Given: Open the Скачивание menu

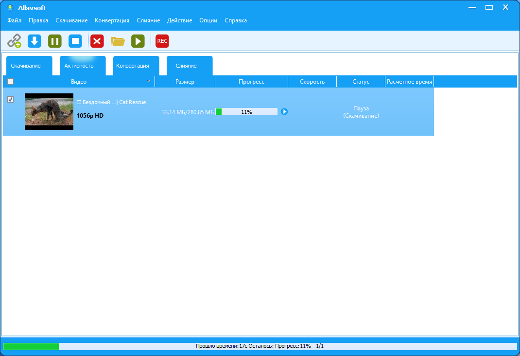Looking at the screenshot, I should coord(71,20).
